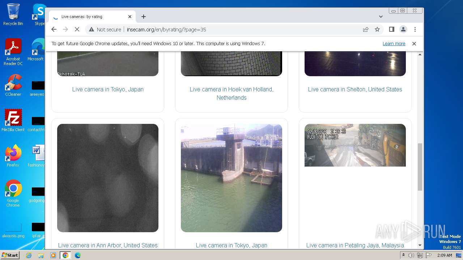Image resolution: width=463 pixels, height=260 pixels.
Task: Open Acrobat Reader DC desktop icon
Action: point(13,52)
